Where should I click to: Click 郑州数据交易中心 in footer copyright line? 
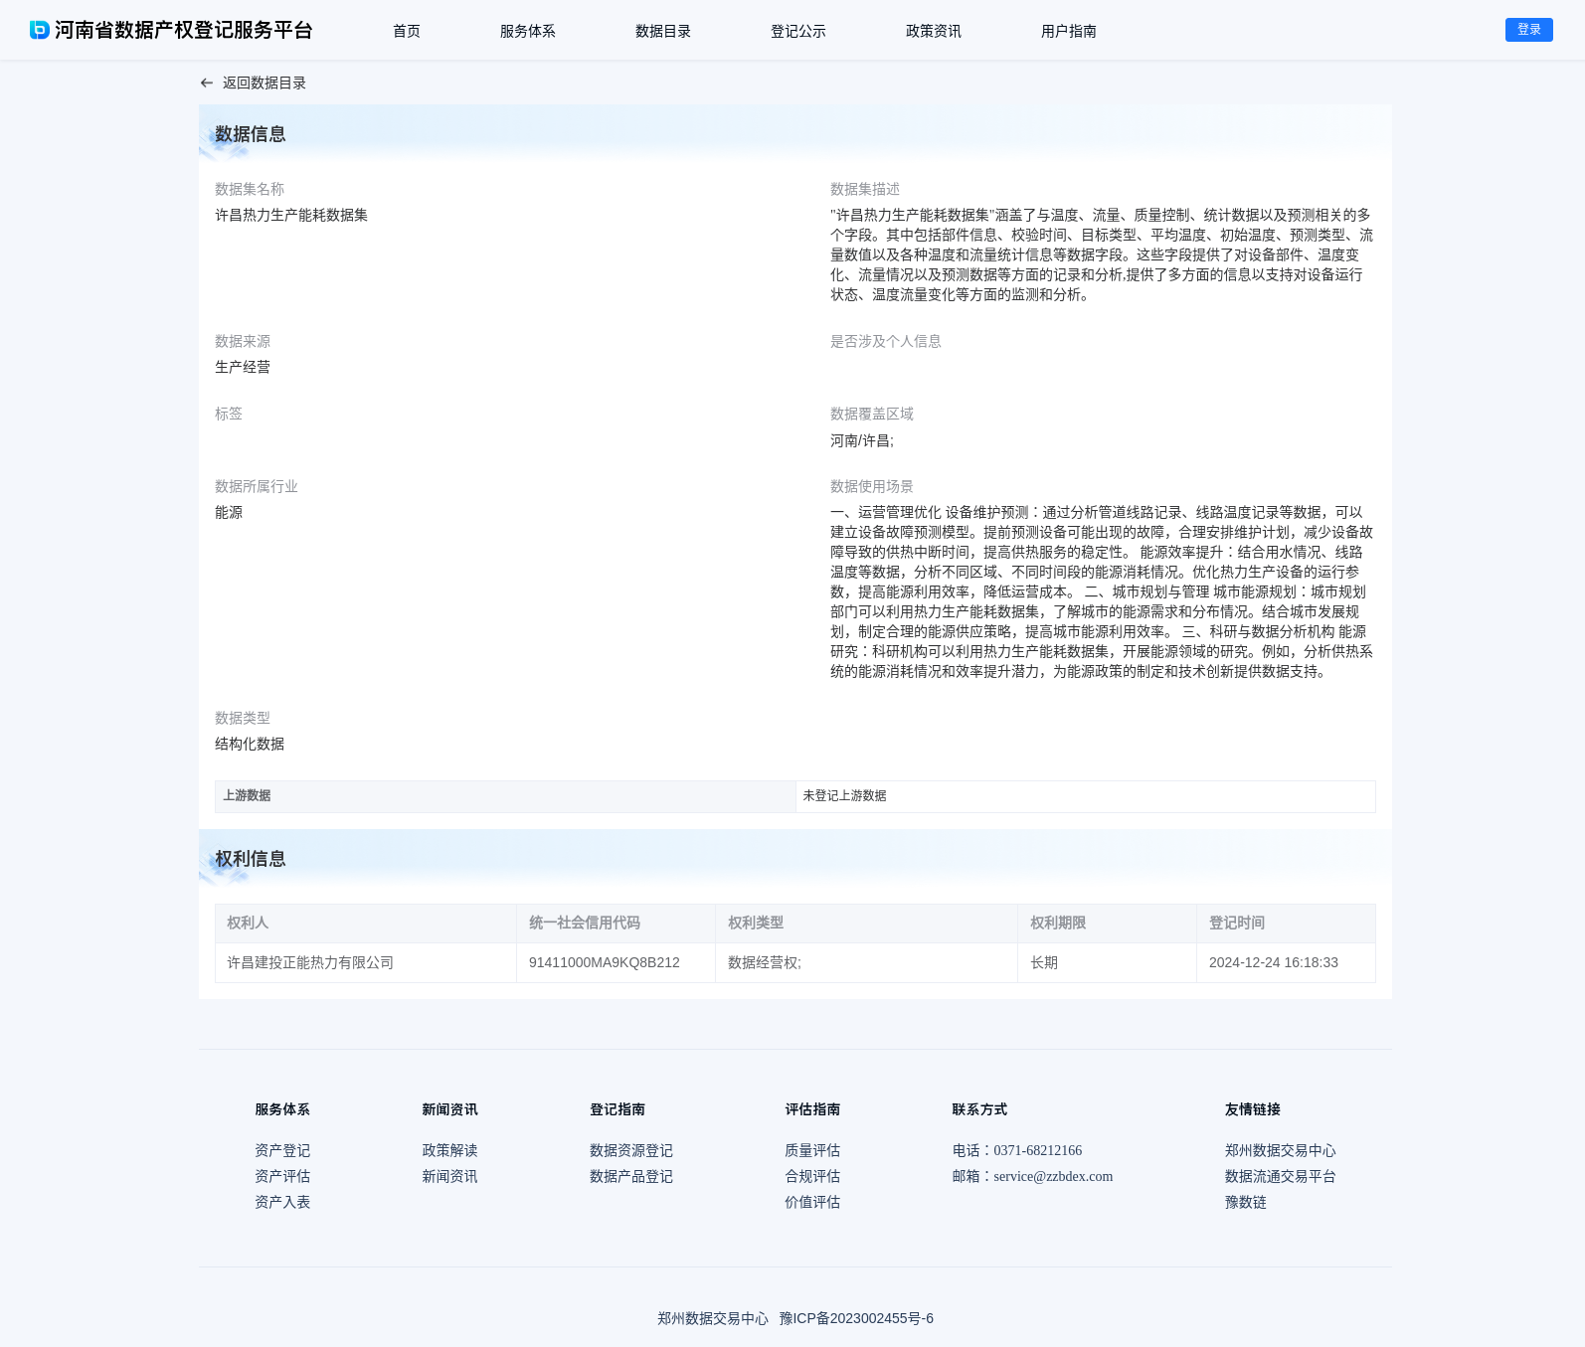coord(713,1318)
